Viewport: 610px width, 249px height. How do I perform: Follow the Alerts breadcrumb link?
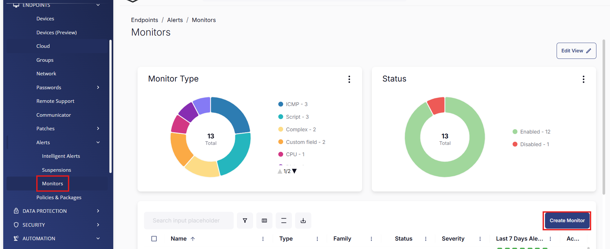pos(175,20)
